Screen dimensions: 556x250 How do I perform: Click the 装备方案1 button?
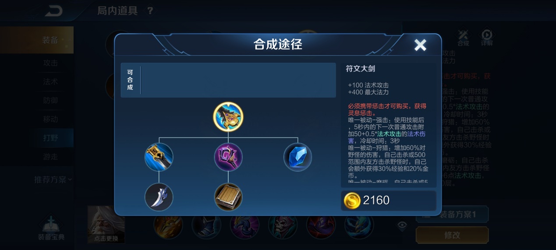click(x=452, y=215)
